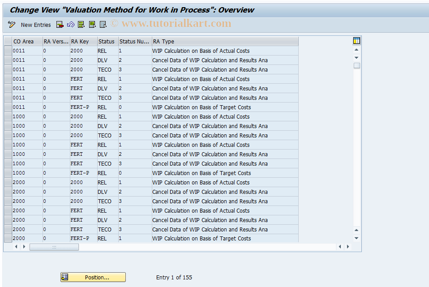Click the Deselect All icon

[x=103, y=25]
